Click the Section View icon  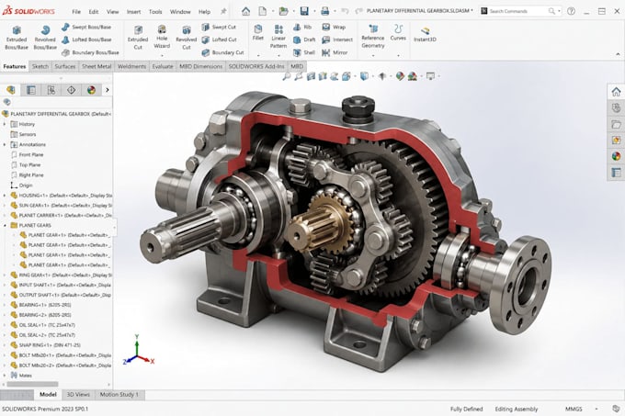[x=323, y=76]
